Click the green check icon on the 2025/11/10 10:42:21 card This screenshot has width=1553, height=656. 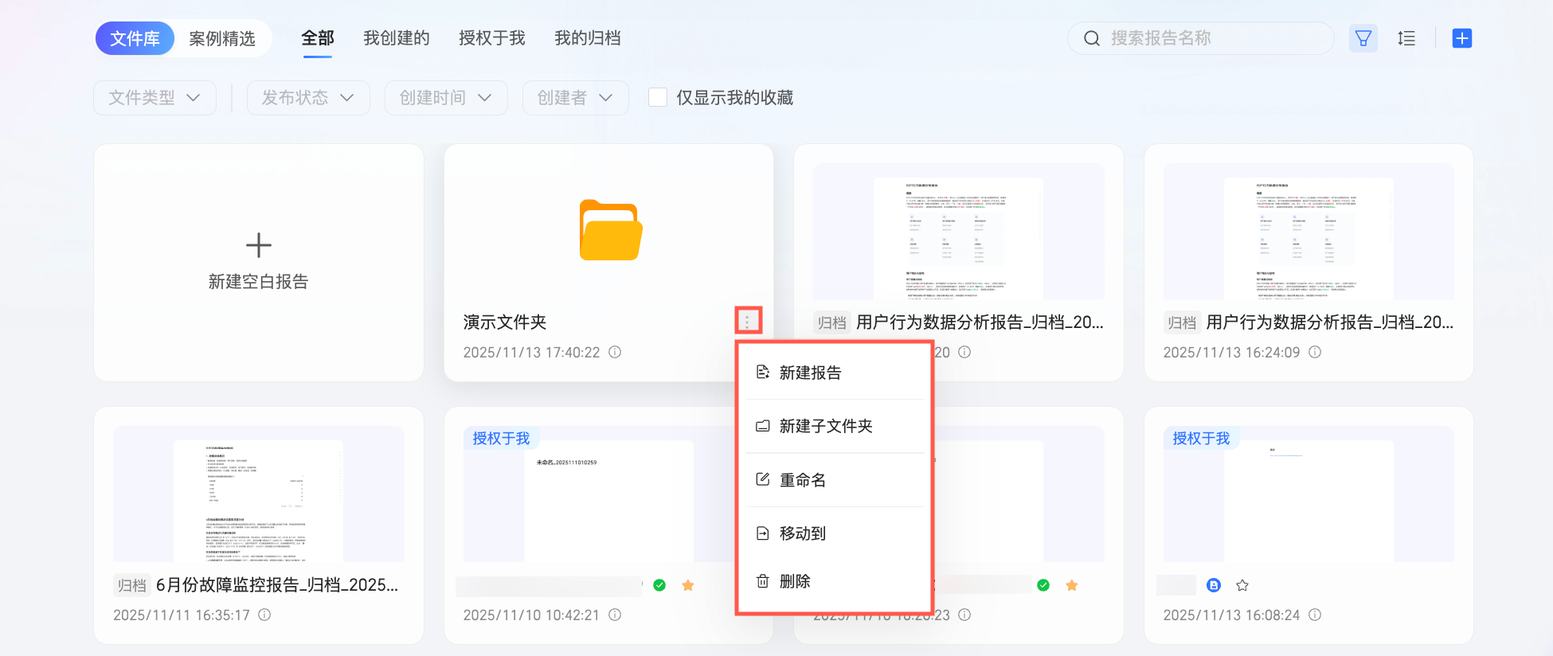click(x=659, y=585)
